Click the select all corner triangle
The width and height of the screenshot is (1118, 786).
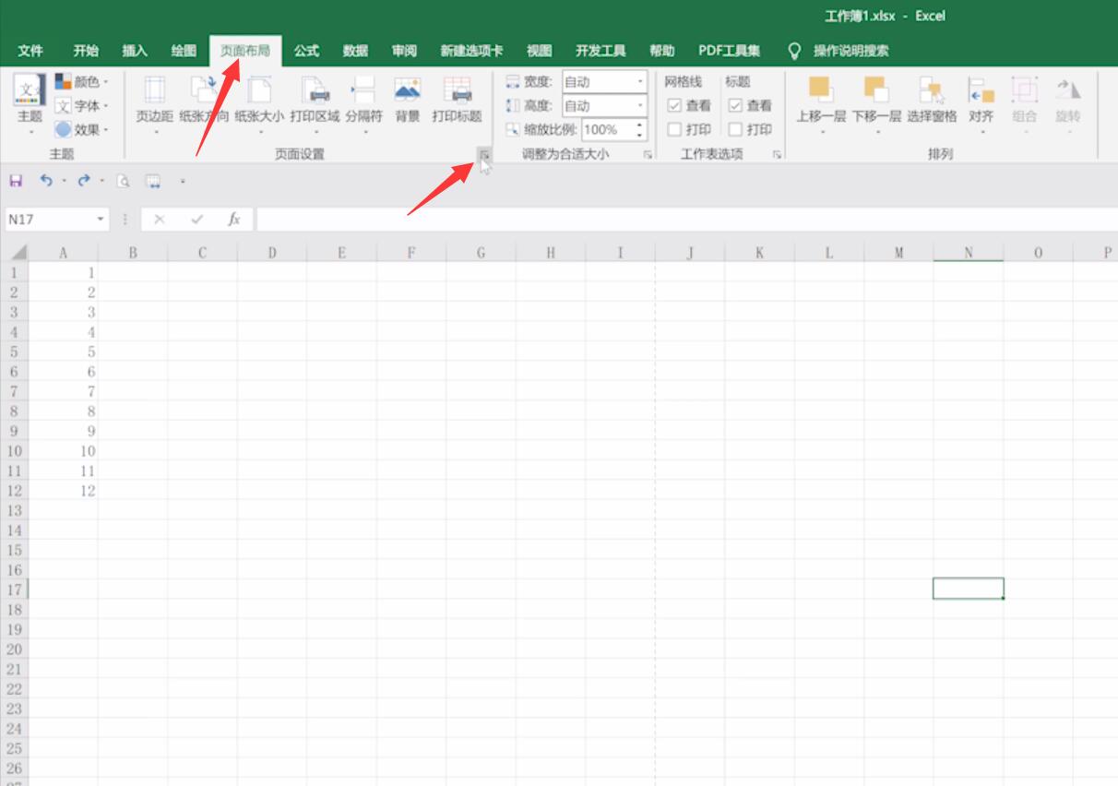[18, 252]
